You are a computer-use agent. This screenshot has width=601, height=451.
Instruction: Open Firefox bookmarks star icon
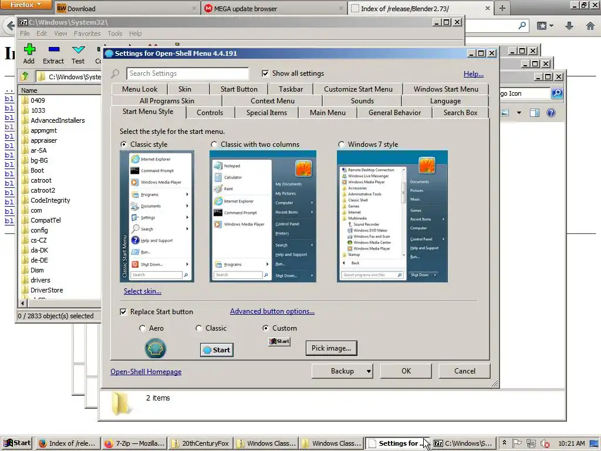point(542,26)
